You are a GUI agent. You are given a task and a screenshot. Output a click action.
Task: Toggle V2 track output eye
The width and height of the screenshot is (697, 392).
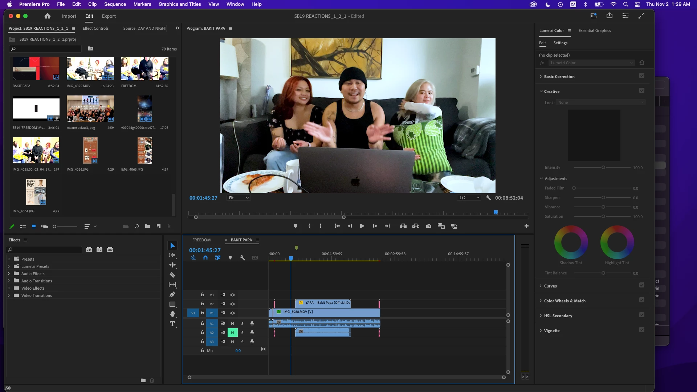(232, 304)
